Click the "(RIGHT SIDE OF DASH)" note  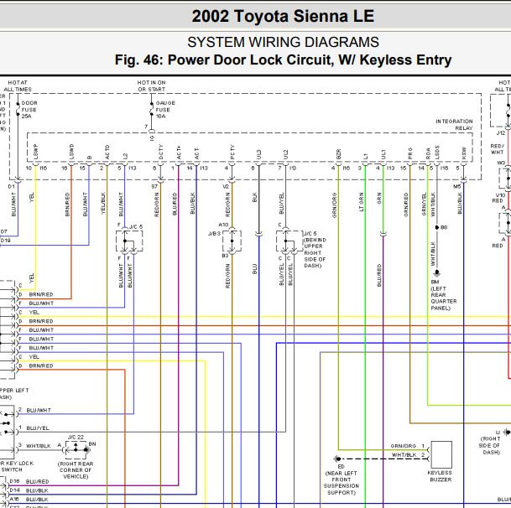click(x=490, y=445)
